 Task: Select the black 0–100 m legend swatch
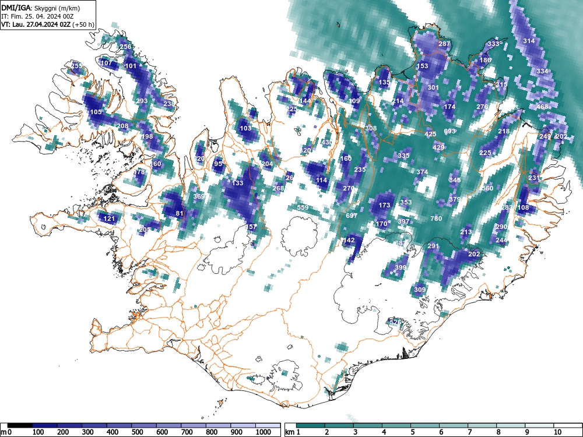20,425
